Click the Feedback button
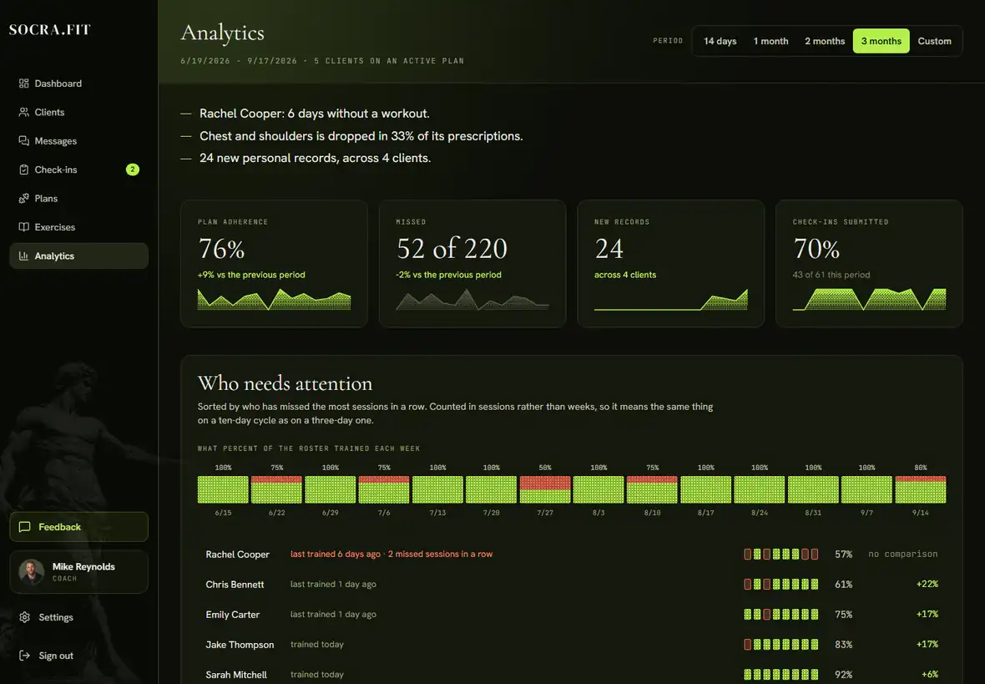The height and width of the screenshot is (684, 985). click(78, 527)
